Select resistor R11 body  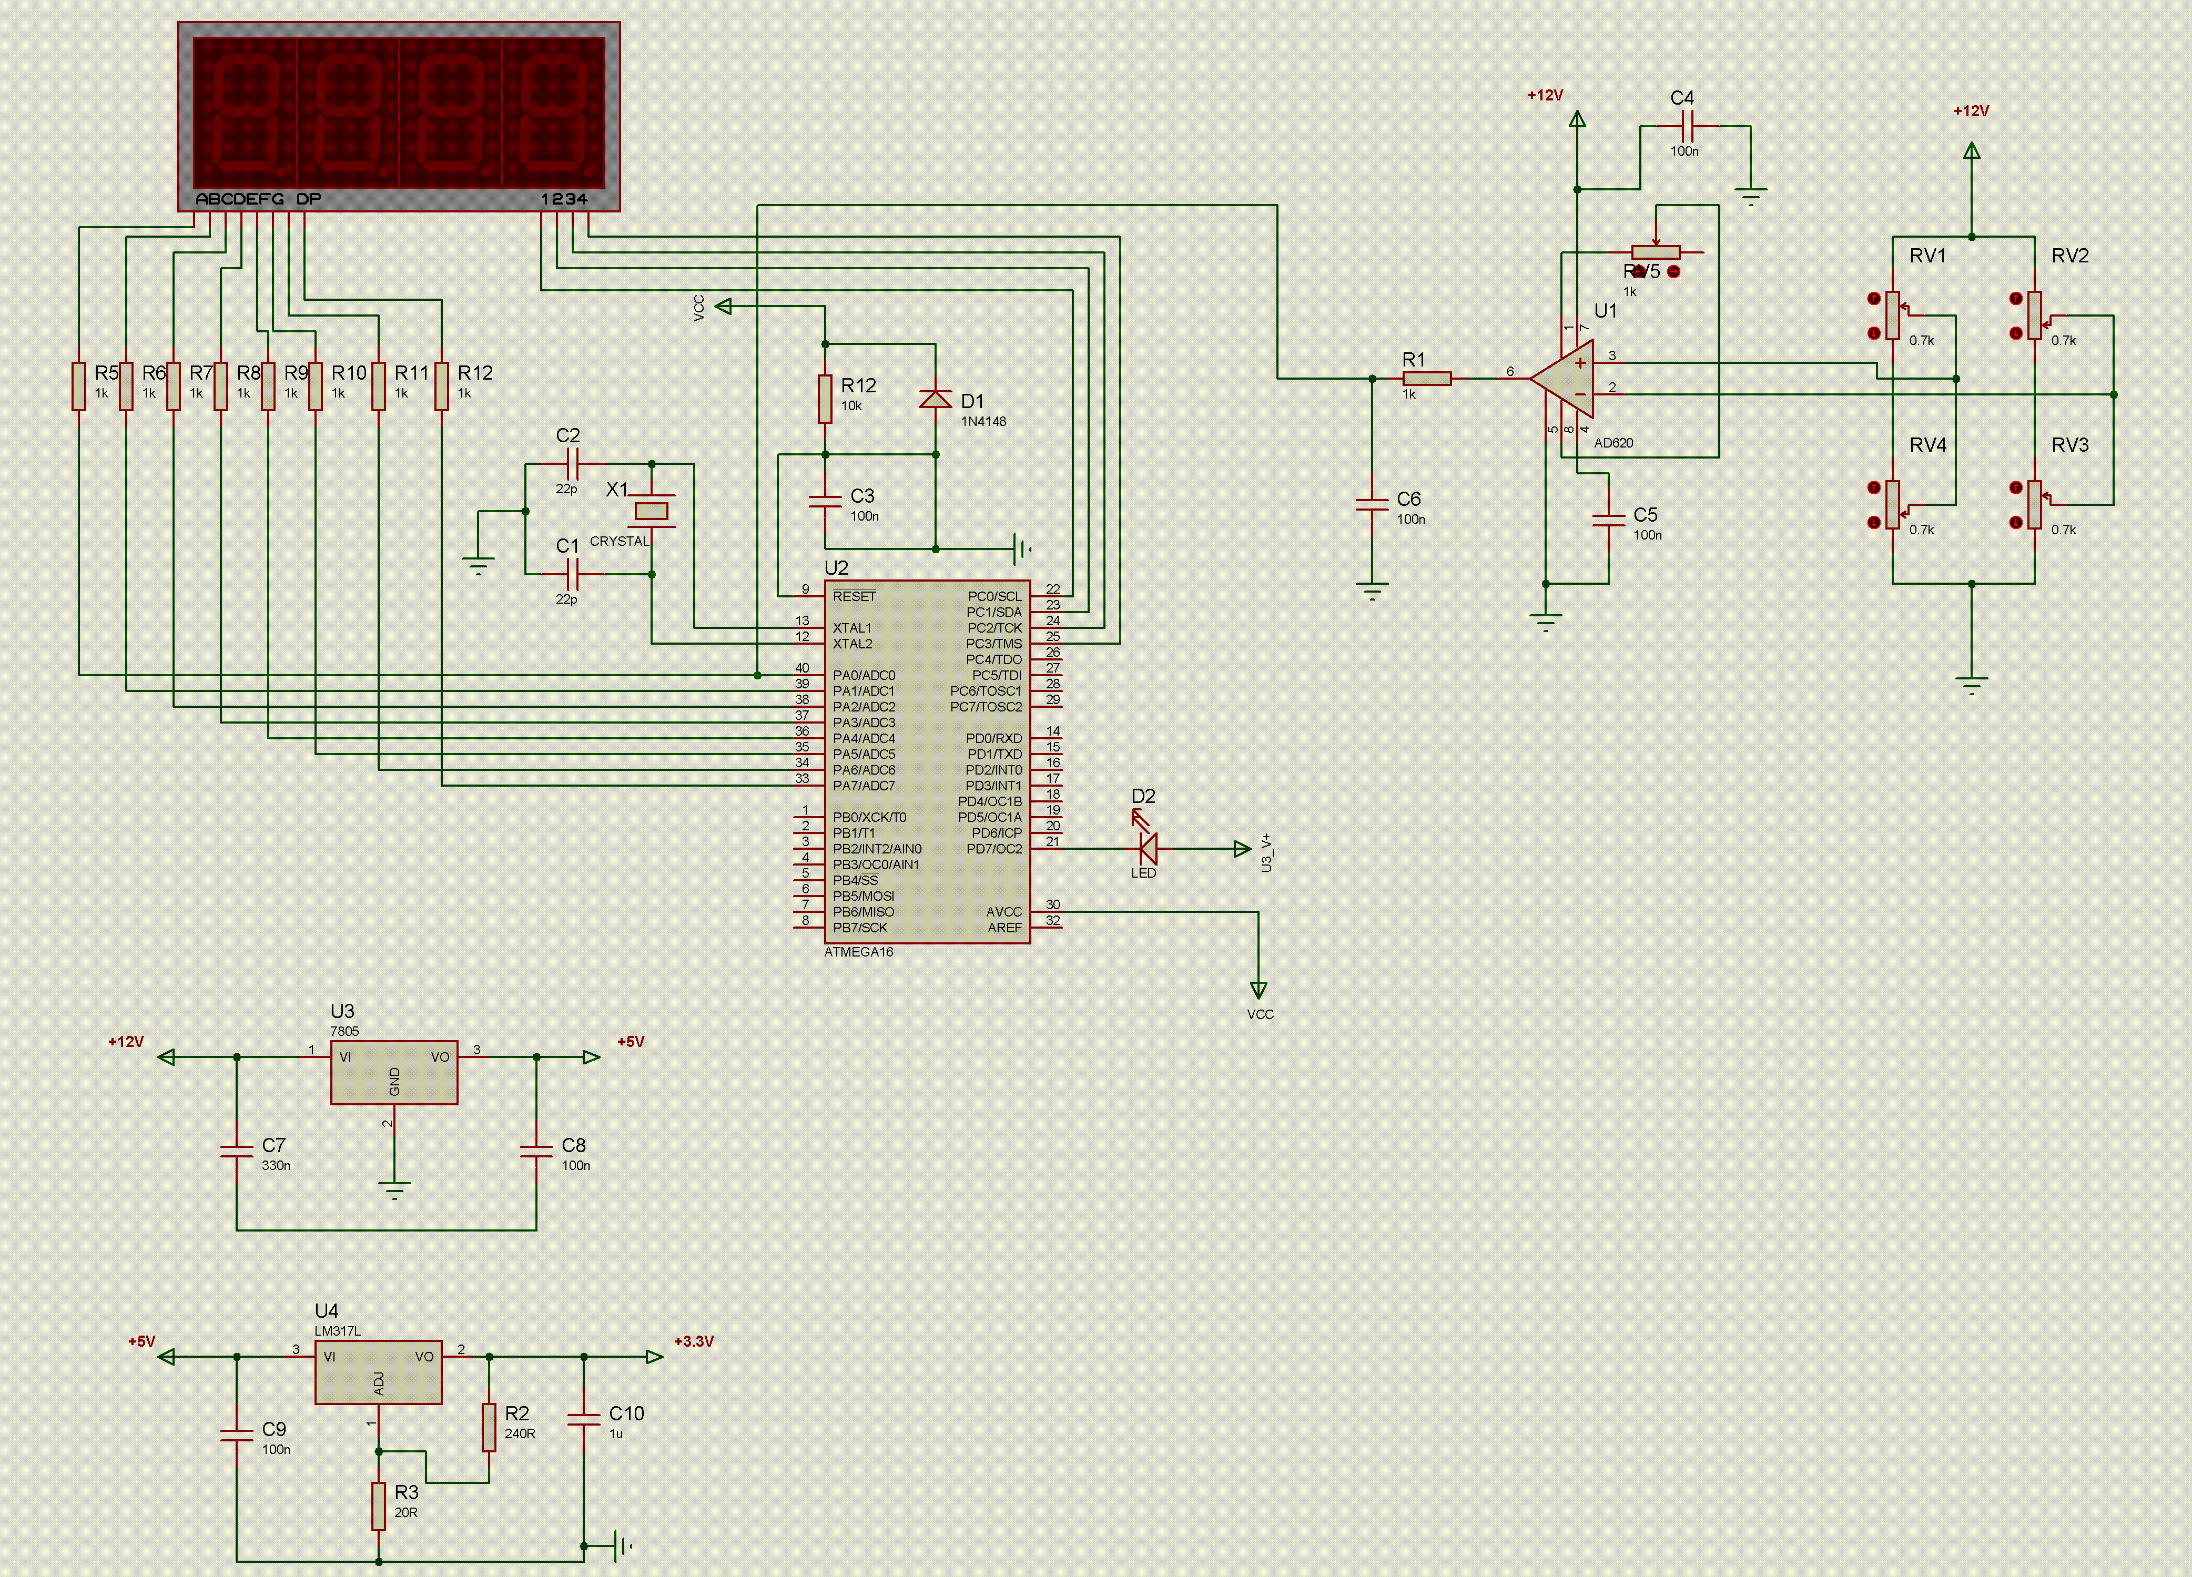tap(379, 385)
